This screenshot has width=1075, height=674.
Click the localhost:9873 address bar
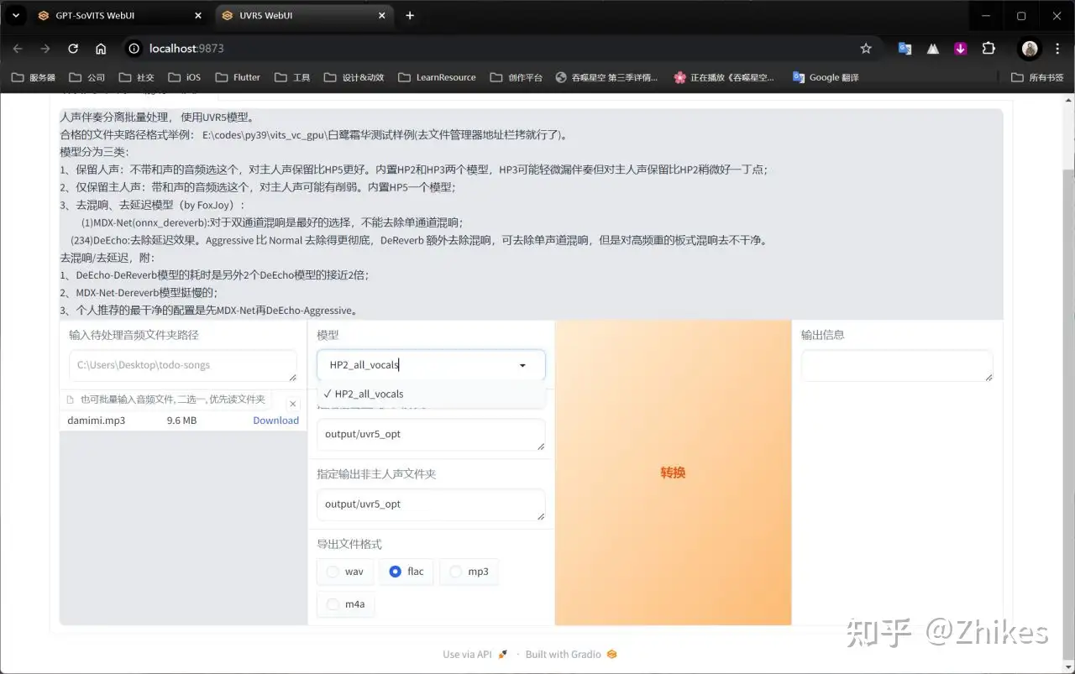pyautogui.click(x=501, y=49)
